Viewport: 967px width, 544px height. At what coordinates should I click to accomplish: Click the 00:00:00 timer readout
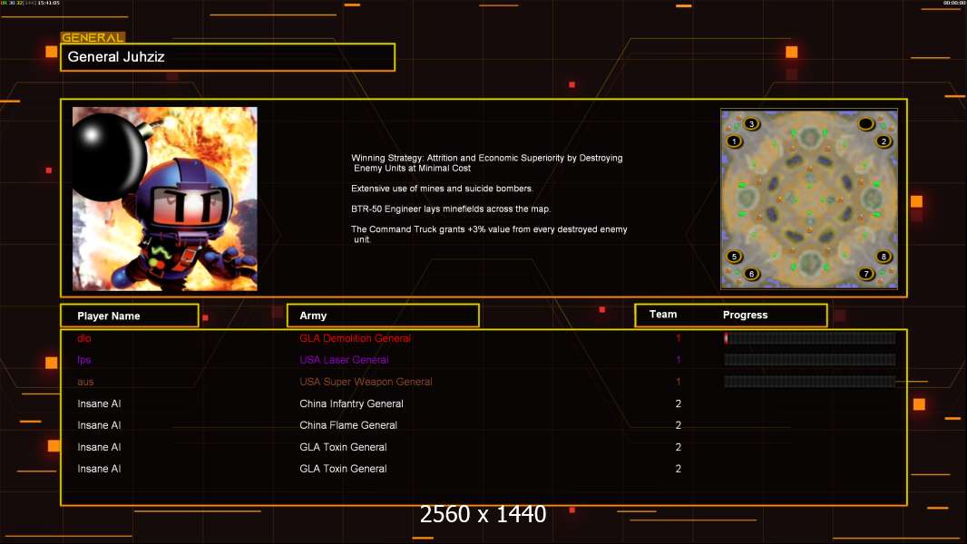click(954, 3)
